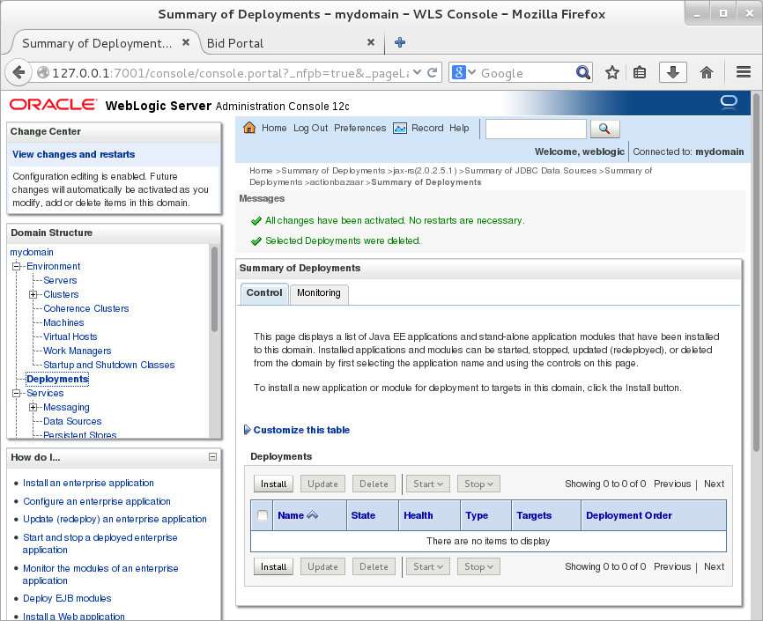763x621 pixels.
Task: Open a new browser tab with plus icon
Action: (x=400, y=42)
